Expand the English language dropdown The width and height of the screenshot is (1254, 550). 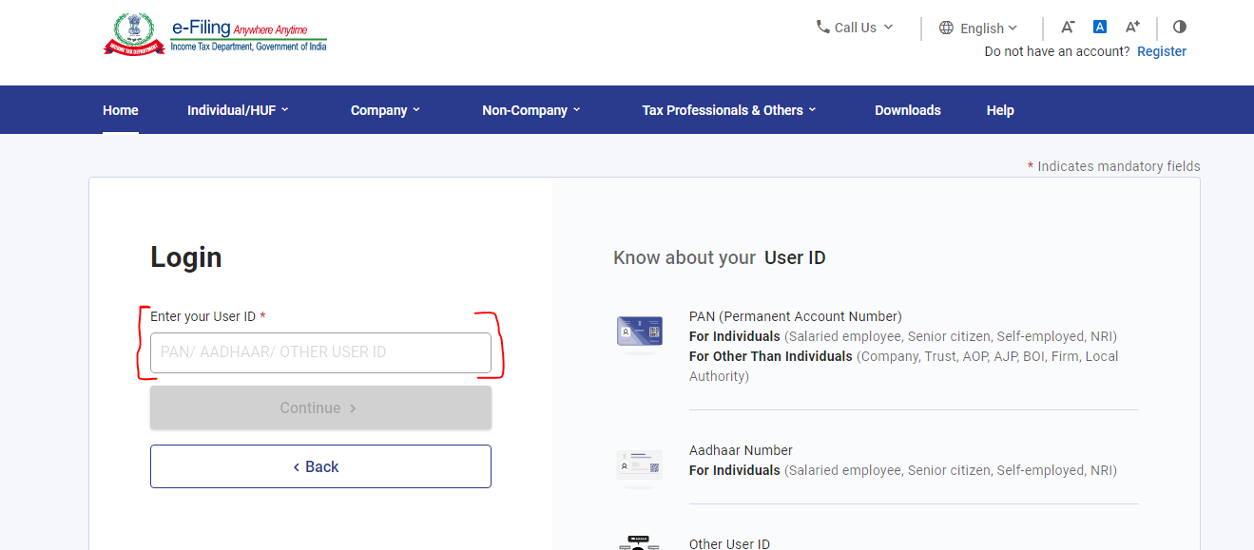click(982, 28)
